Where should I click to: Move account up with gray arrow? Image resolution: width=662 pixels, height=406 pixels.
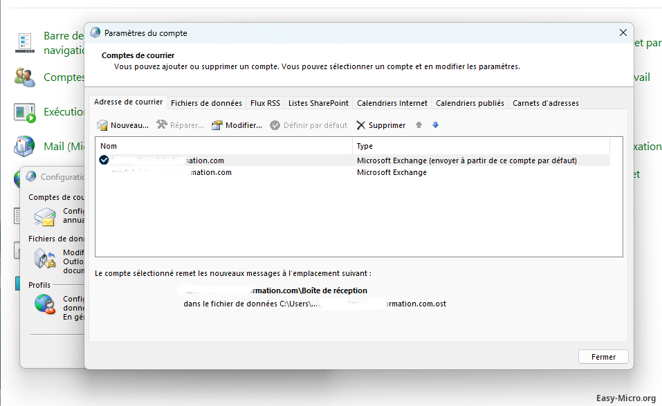point(419,125)
